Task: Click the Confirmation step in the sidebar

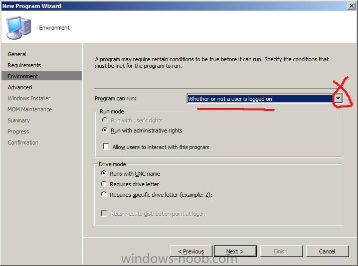Action: 23,143
